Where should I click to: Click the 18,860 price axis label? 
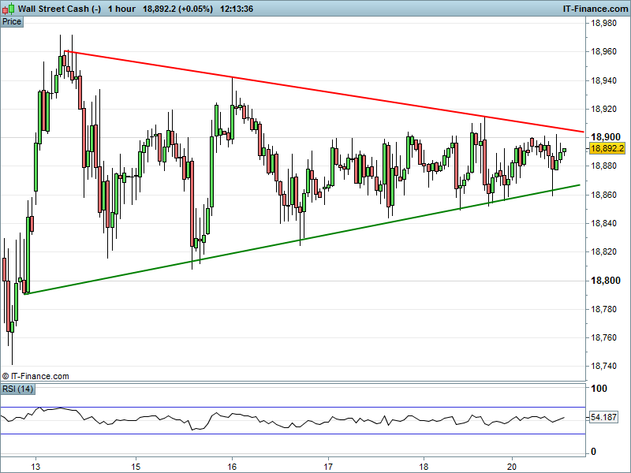pyautogui.click(x=603, y=195)
